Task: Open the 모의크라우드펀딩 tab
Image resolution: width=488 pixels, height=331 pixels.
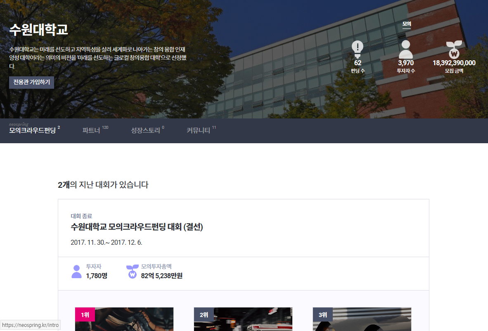Action: (x=33, y=131)
